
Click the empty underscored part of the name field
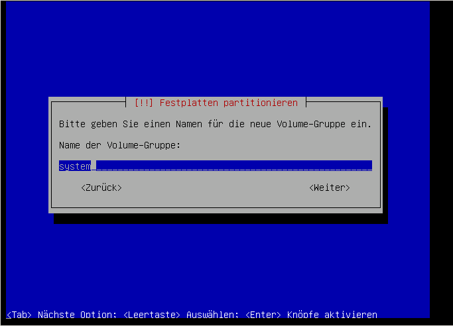[x=234, y=166]
